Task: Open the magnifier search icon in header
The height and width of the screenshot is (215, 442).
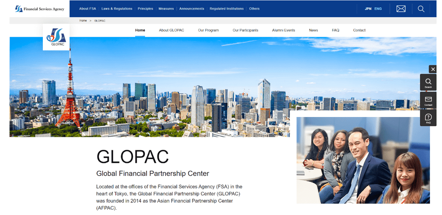Action: click(421, 9)
